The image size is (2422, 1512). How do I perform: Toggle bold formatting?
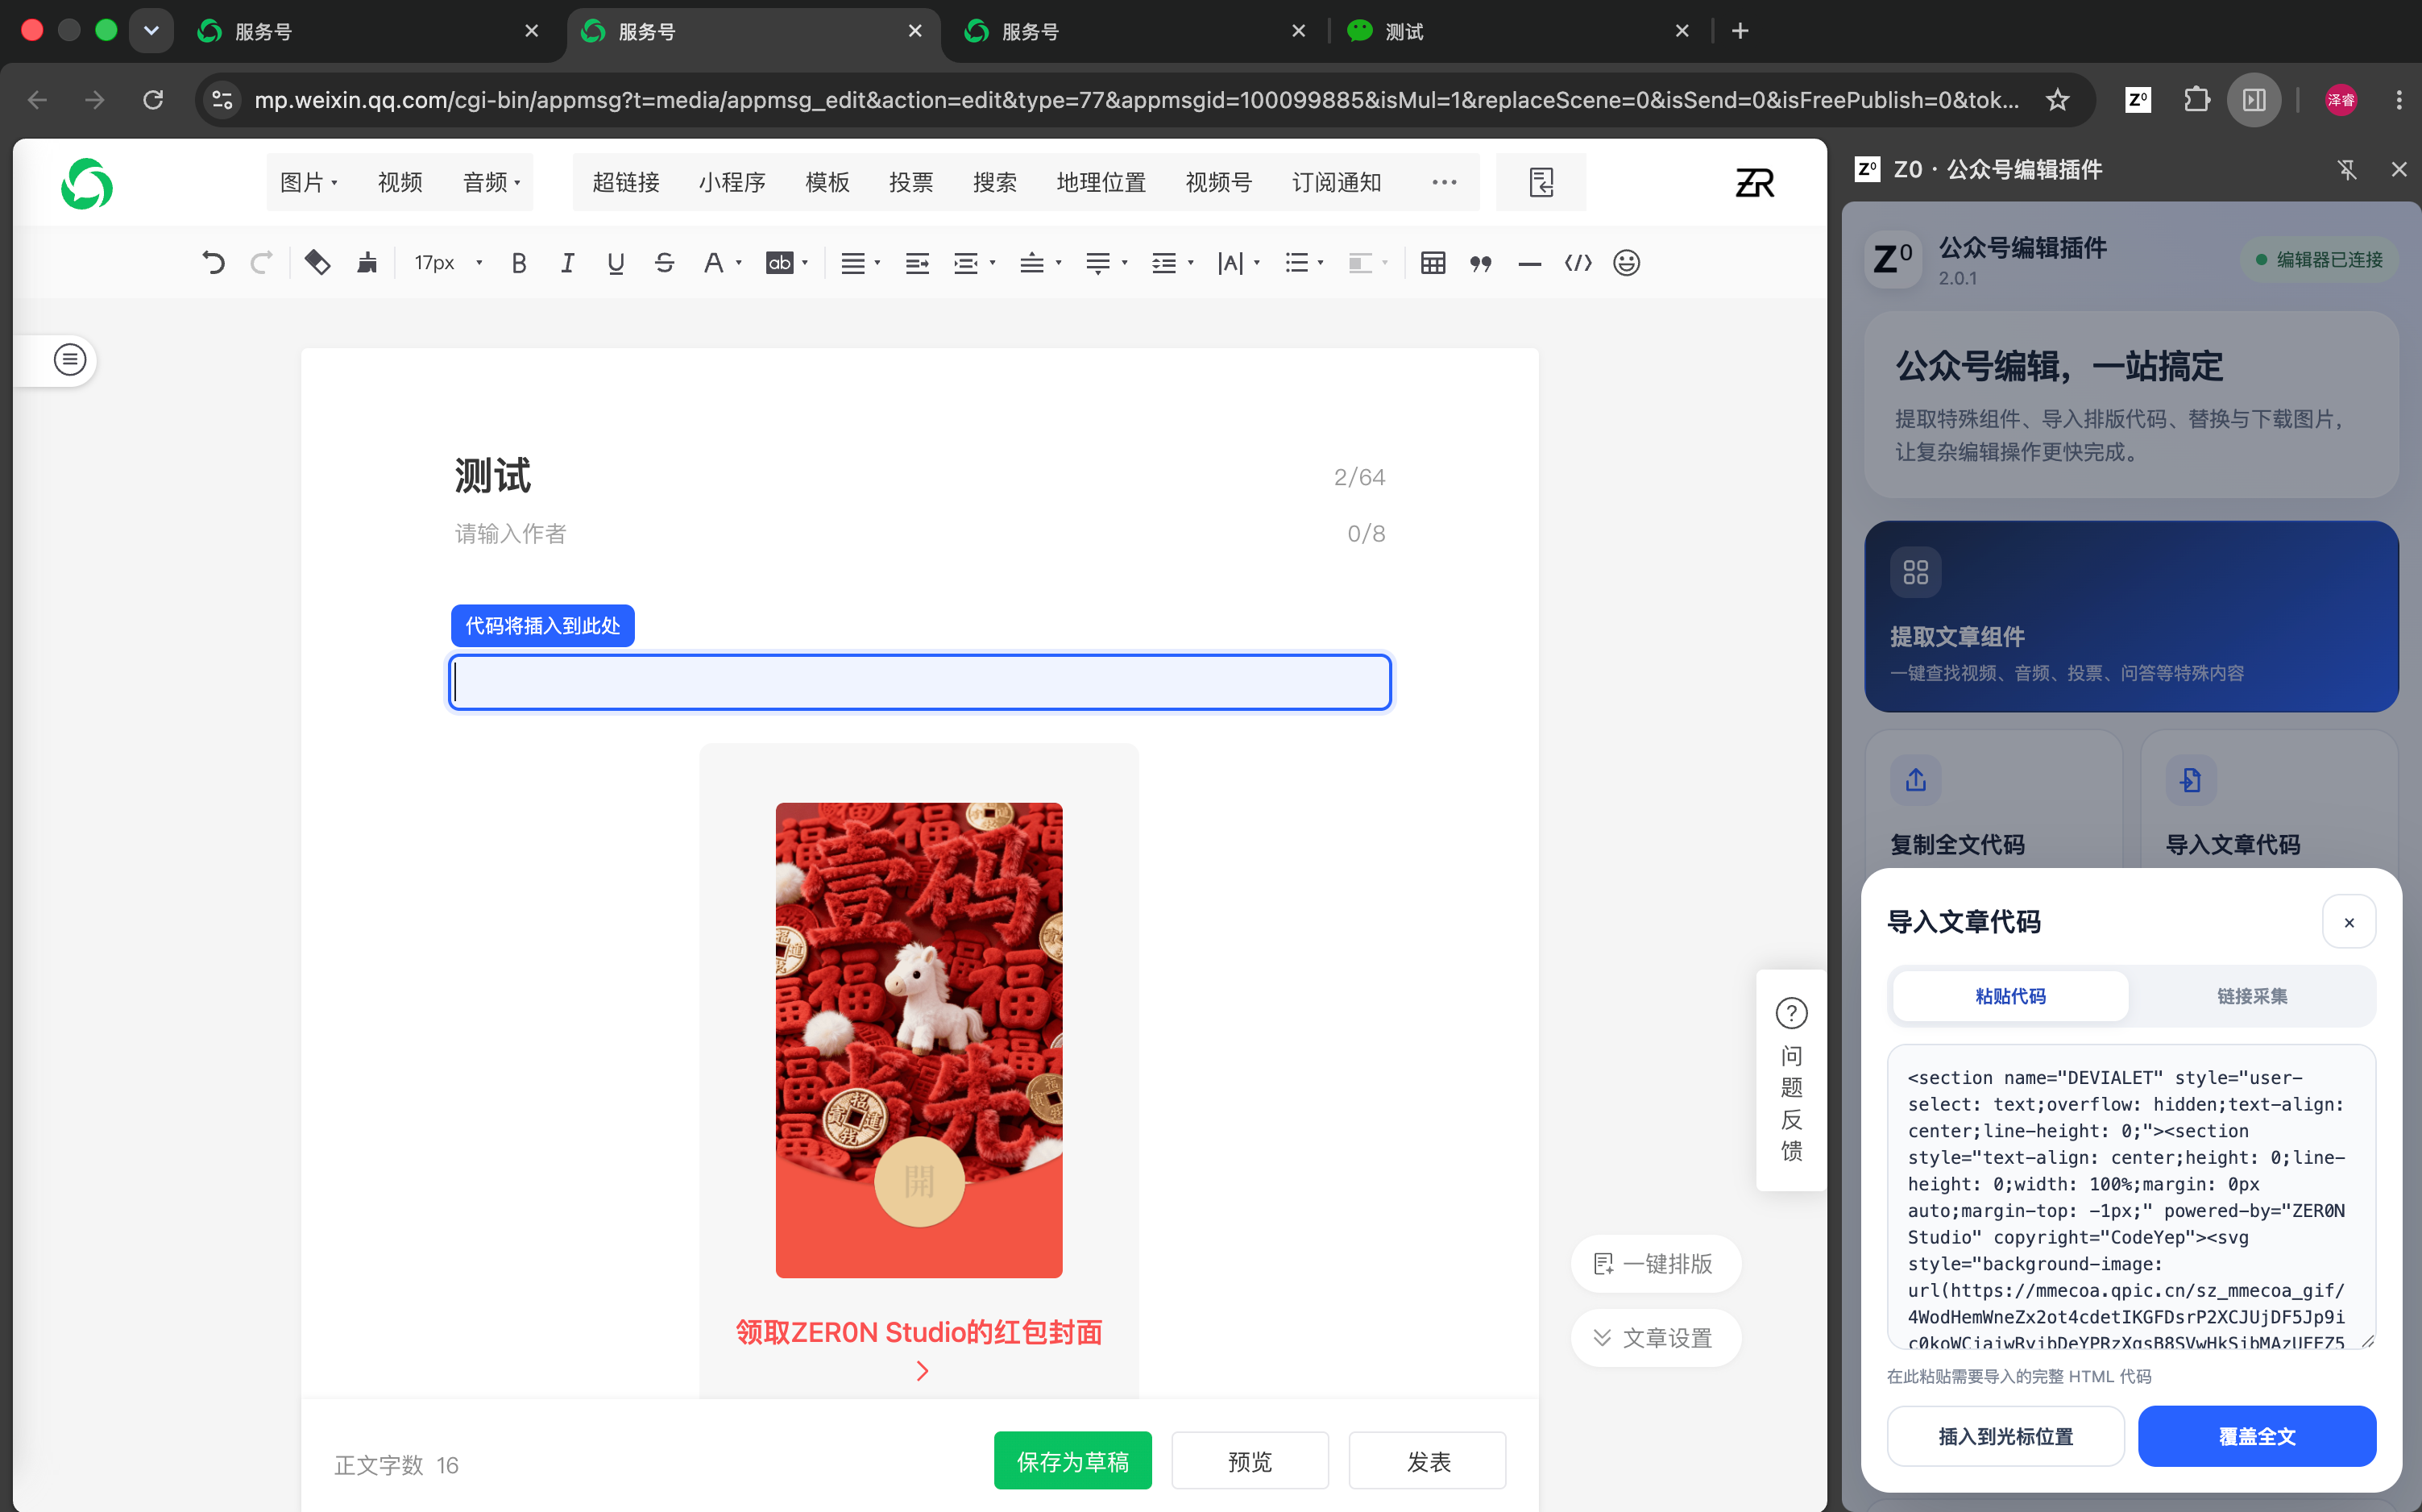[518, 263]
